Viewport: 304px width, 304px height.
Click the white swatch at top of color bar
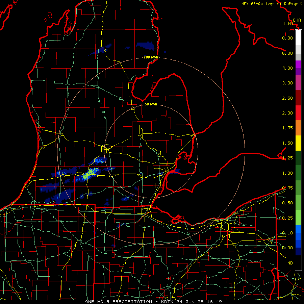pyautogui.click(x=298, y=37)
